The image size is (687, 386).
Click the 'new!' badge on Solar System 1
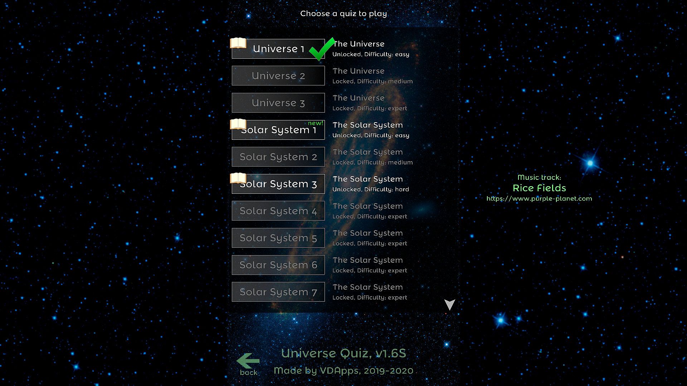(315, 123)
